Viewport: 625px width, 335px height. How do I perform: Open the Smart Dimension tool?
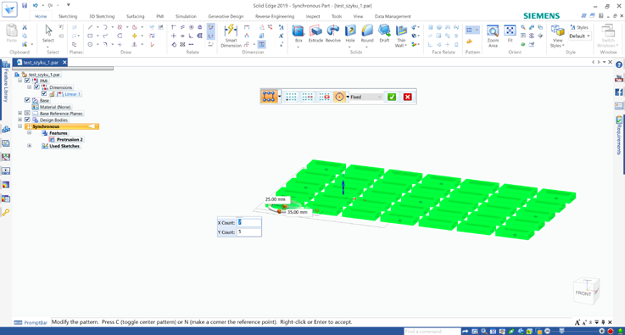[x=231, y=36]
